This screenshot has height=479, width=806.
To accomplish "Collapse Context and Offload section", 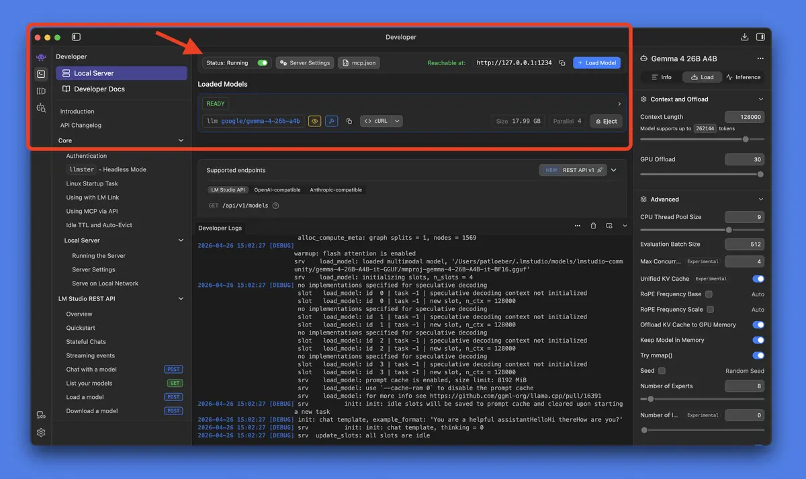I will [x=760, y=99].
